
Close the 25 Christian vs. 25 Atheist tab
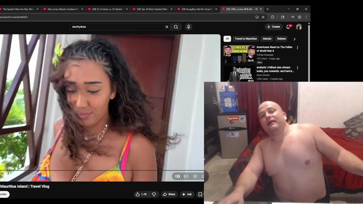[127, 9]
